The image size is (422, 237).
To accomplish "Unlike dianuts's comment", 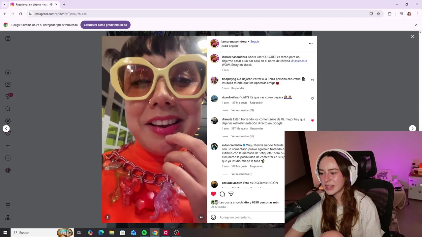I will pyautogui.click(x=313, y=120).
